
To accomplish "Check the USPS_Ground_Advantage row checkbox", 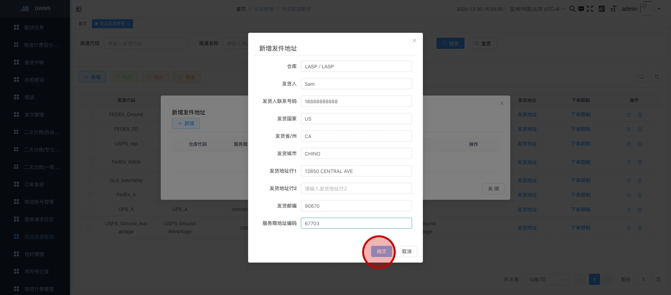I will pos(90,227).
